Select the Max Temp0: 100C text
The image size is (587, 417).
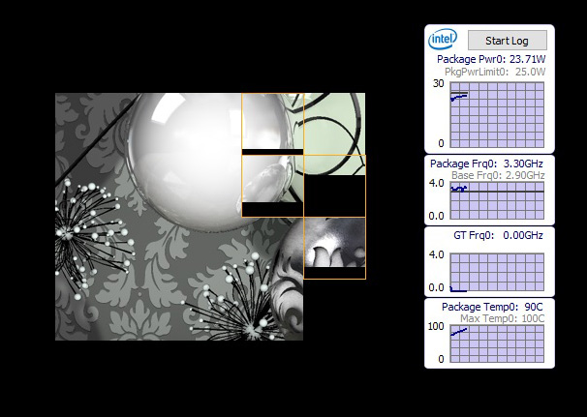(x=502, y=318)
